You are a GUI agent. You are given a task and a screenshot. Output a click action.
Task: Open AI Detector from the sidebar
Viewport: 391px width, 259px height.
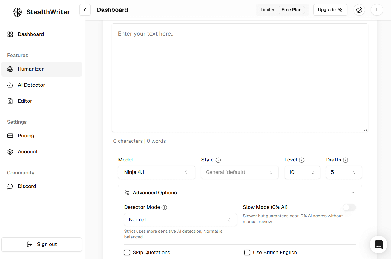coord(41,85)
